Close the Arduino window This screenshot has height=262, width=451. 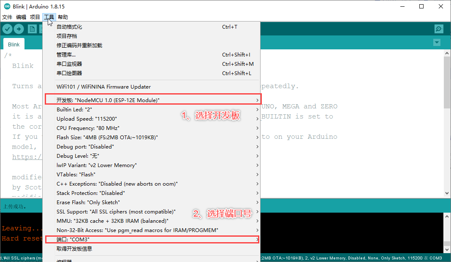[x=440, y=6]
